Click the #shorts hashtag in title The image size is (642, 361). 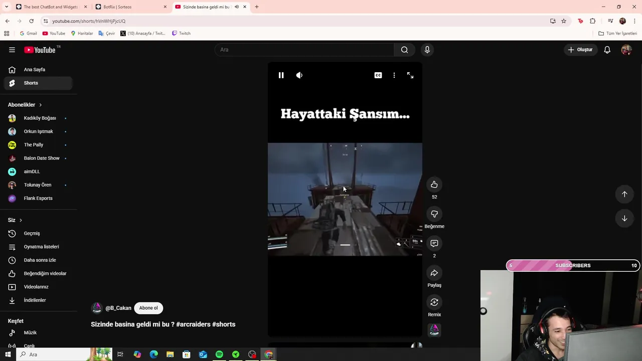tap(224, 324)
